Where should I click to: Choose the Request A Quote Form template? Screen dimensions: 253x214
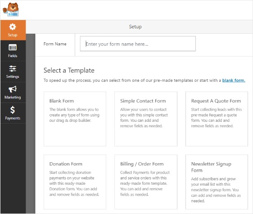tap(217, 119)
